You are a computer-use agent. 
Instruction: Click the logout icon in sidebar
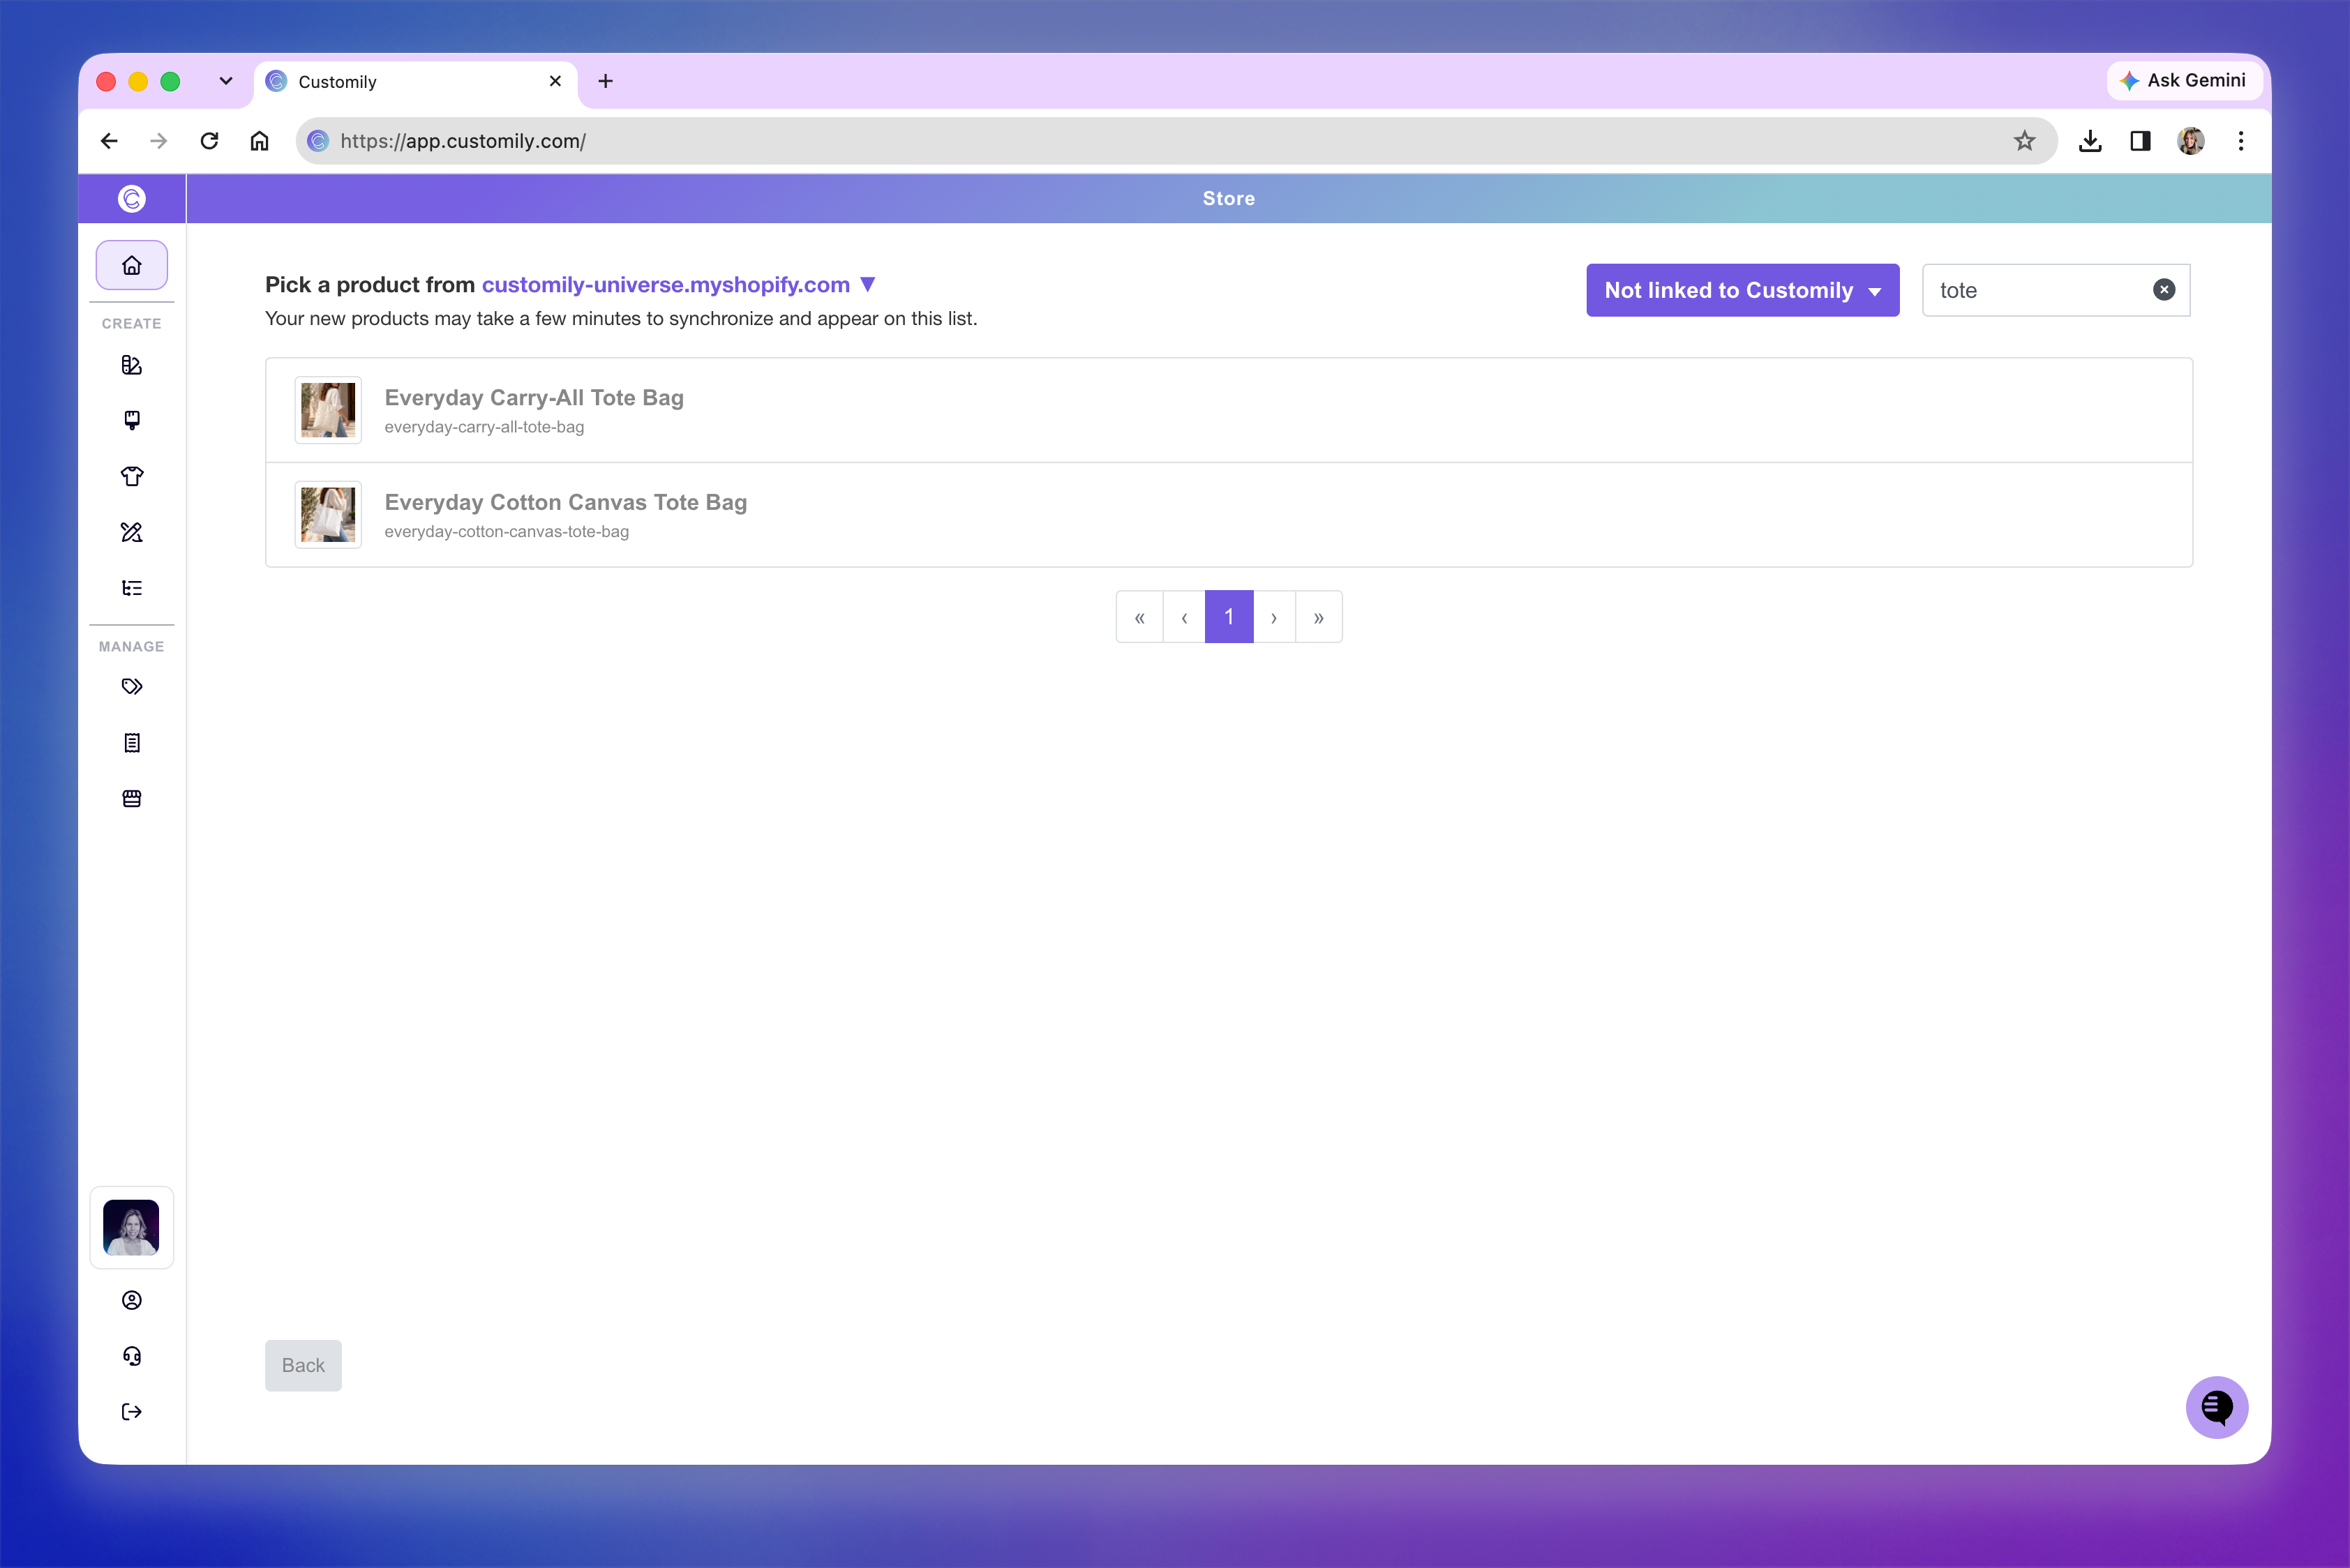pos(131,1411)
